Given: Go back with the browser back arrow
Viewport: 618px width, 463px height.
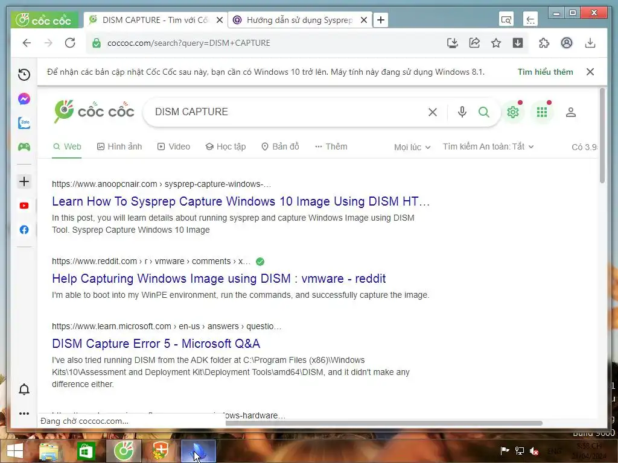Looking at the screenshot, I should [x=27, y=43].
